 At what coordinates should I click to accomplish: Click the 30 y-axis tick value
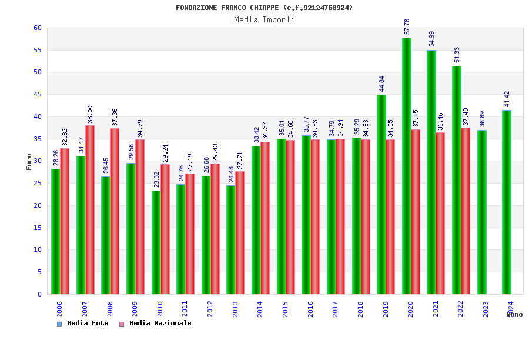[x=38, y=161]
